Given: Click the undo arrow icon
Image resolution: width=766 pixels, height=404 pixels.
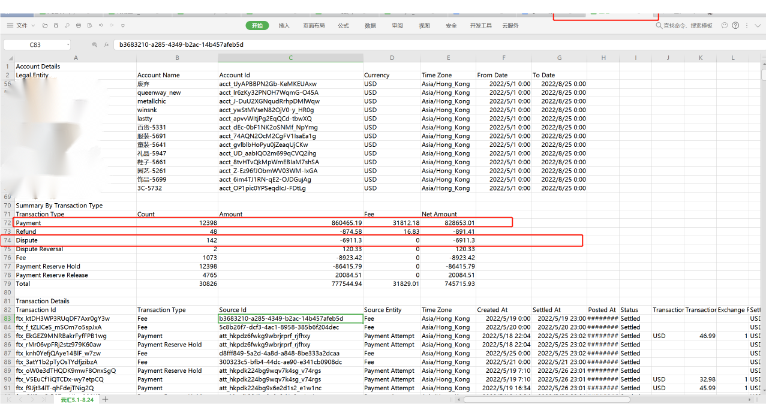Looking at the screenshot, I should tap(100, 25).
